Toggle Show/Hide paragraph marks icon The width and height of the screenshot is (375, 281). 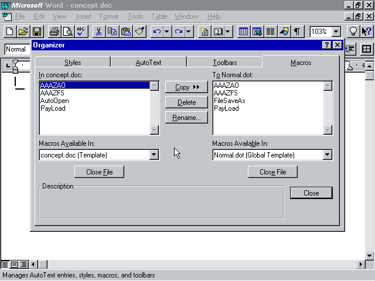pyautogui.click(x=297, y=31)
